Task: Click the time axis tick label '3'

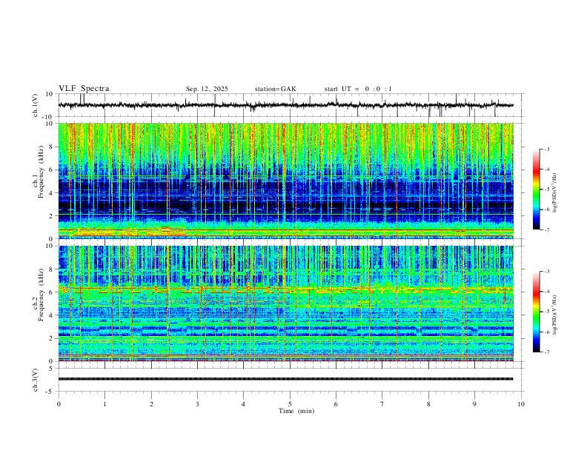Action: point(197,404)
